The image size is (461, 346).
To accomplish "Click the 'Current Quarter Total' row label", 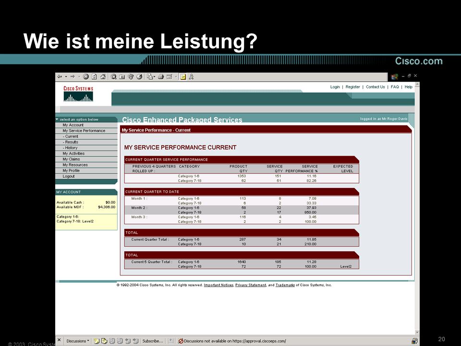I will pyautogui.click(x=150, y=239).
